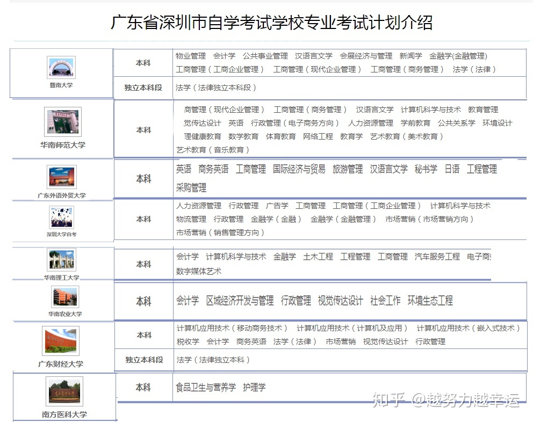Click 计算机应用技术（移动商务技术）major

(232, 328)
